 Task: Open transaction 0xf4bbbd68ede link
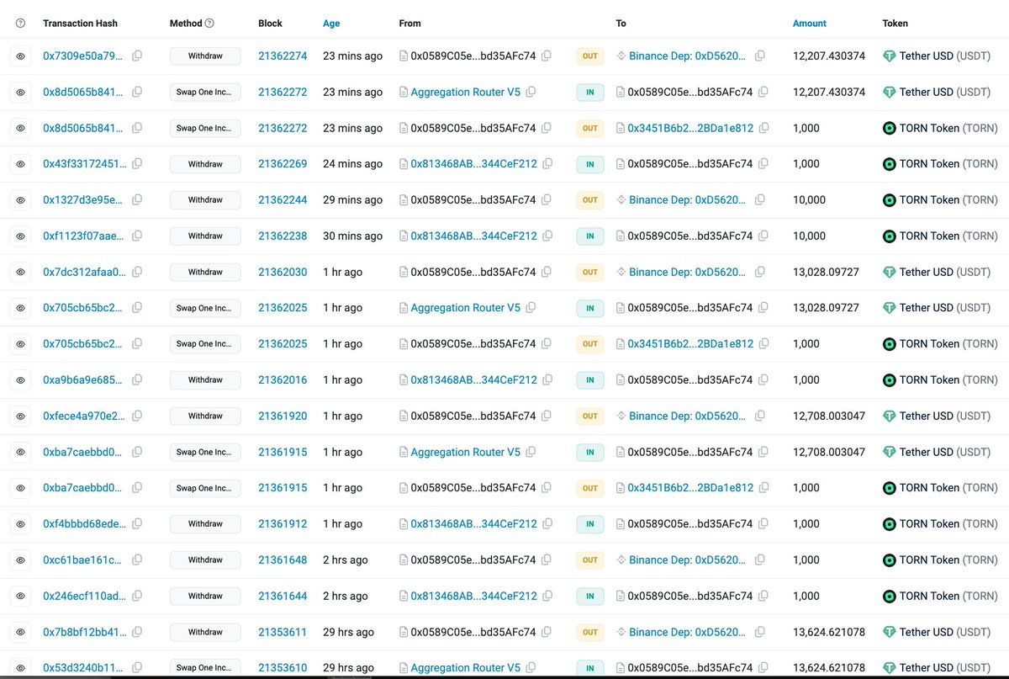pyautogui.click(x=84, y=524)
